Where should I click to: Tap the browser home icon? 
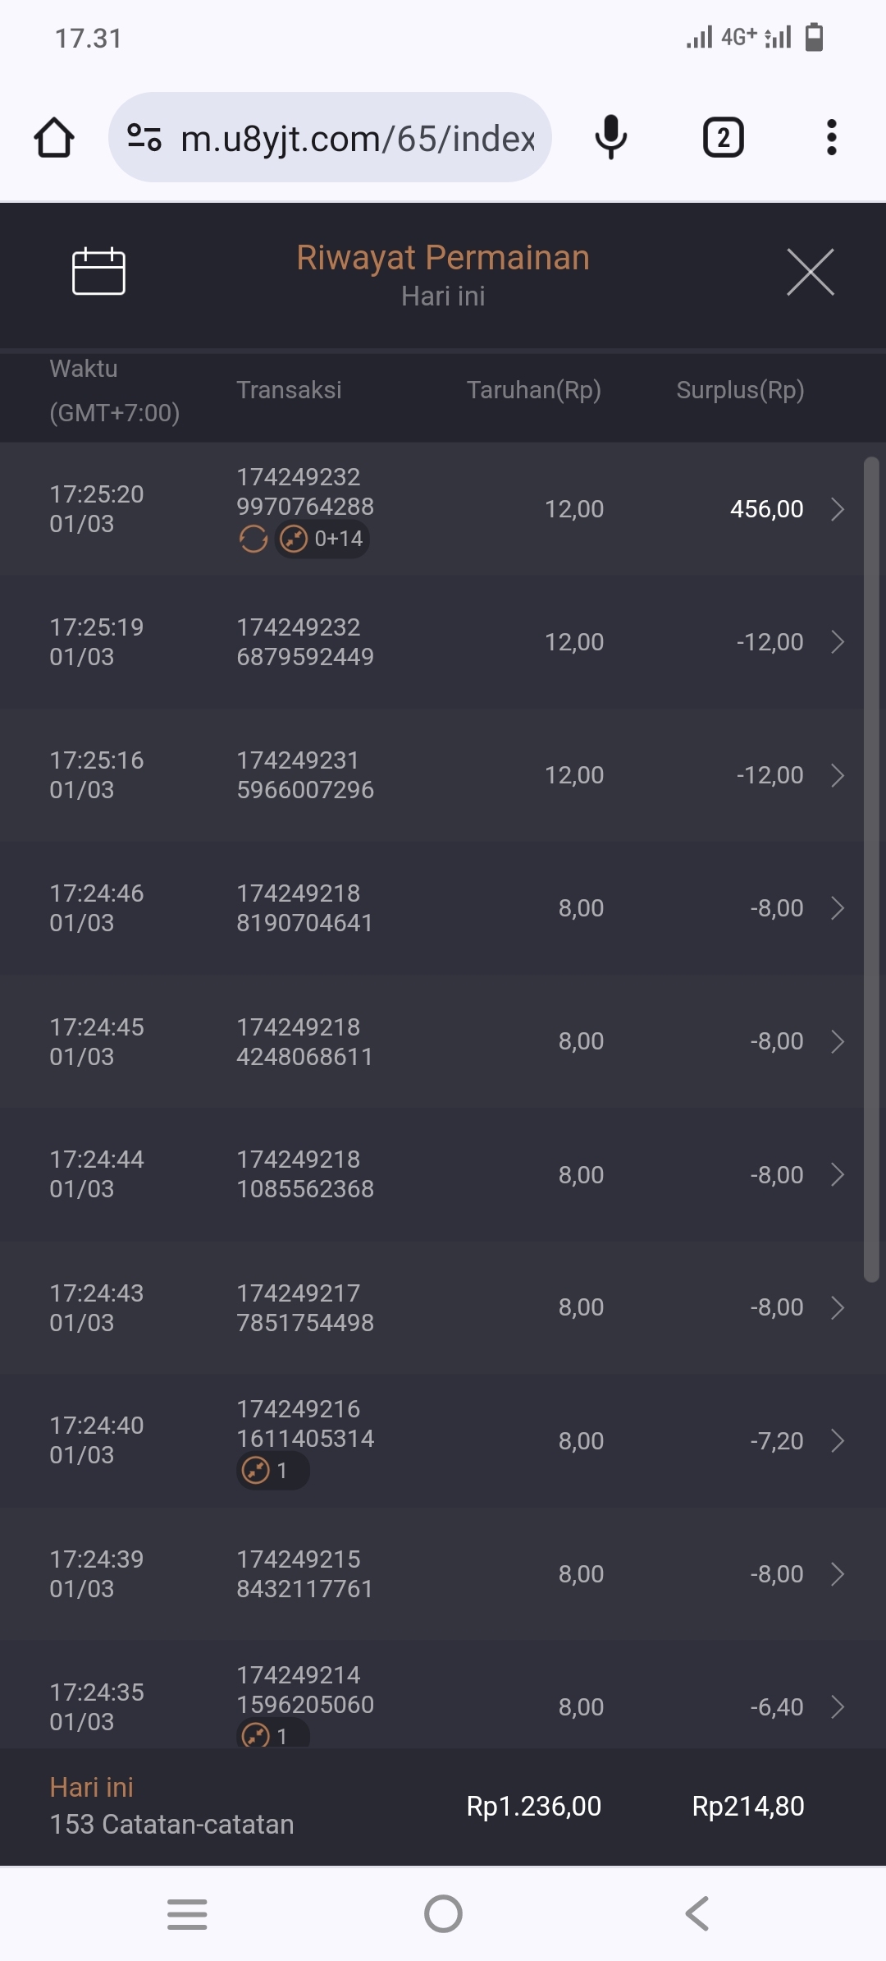(x=54, y=138)
